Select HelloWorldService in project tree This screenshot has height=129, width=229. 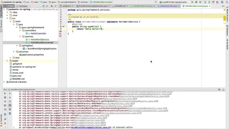(x=40, y=39)
